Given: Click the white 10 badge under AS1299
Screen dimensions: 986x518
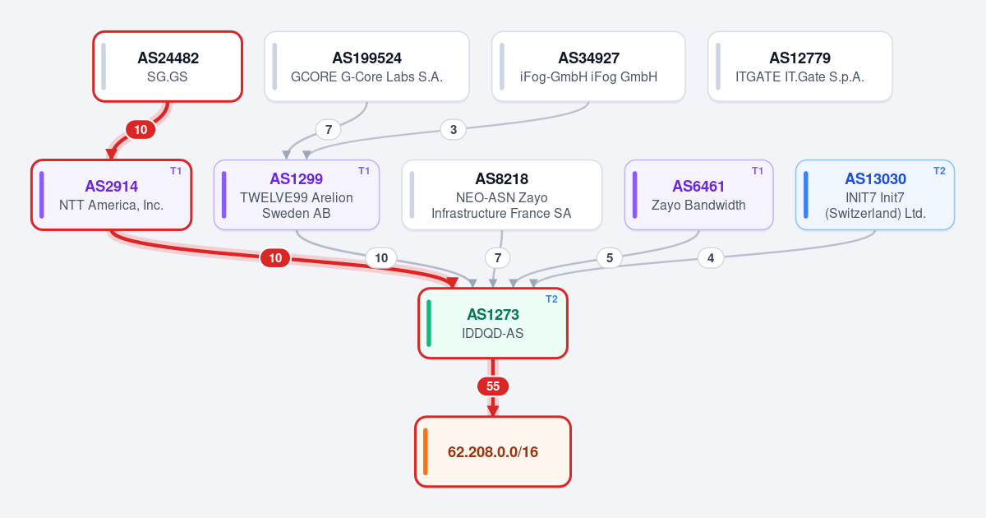Looking at the screenshot, I should (381, 258).
